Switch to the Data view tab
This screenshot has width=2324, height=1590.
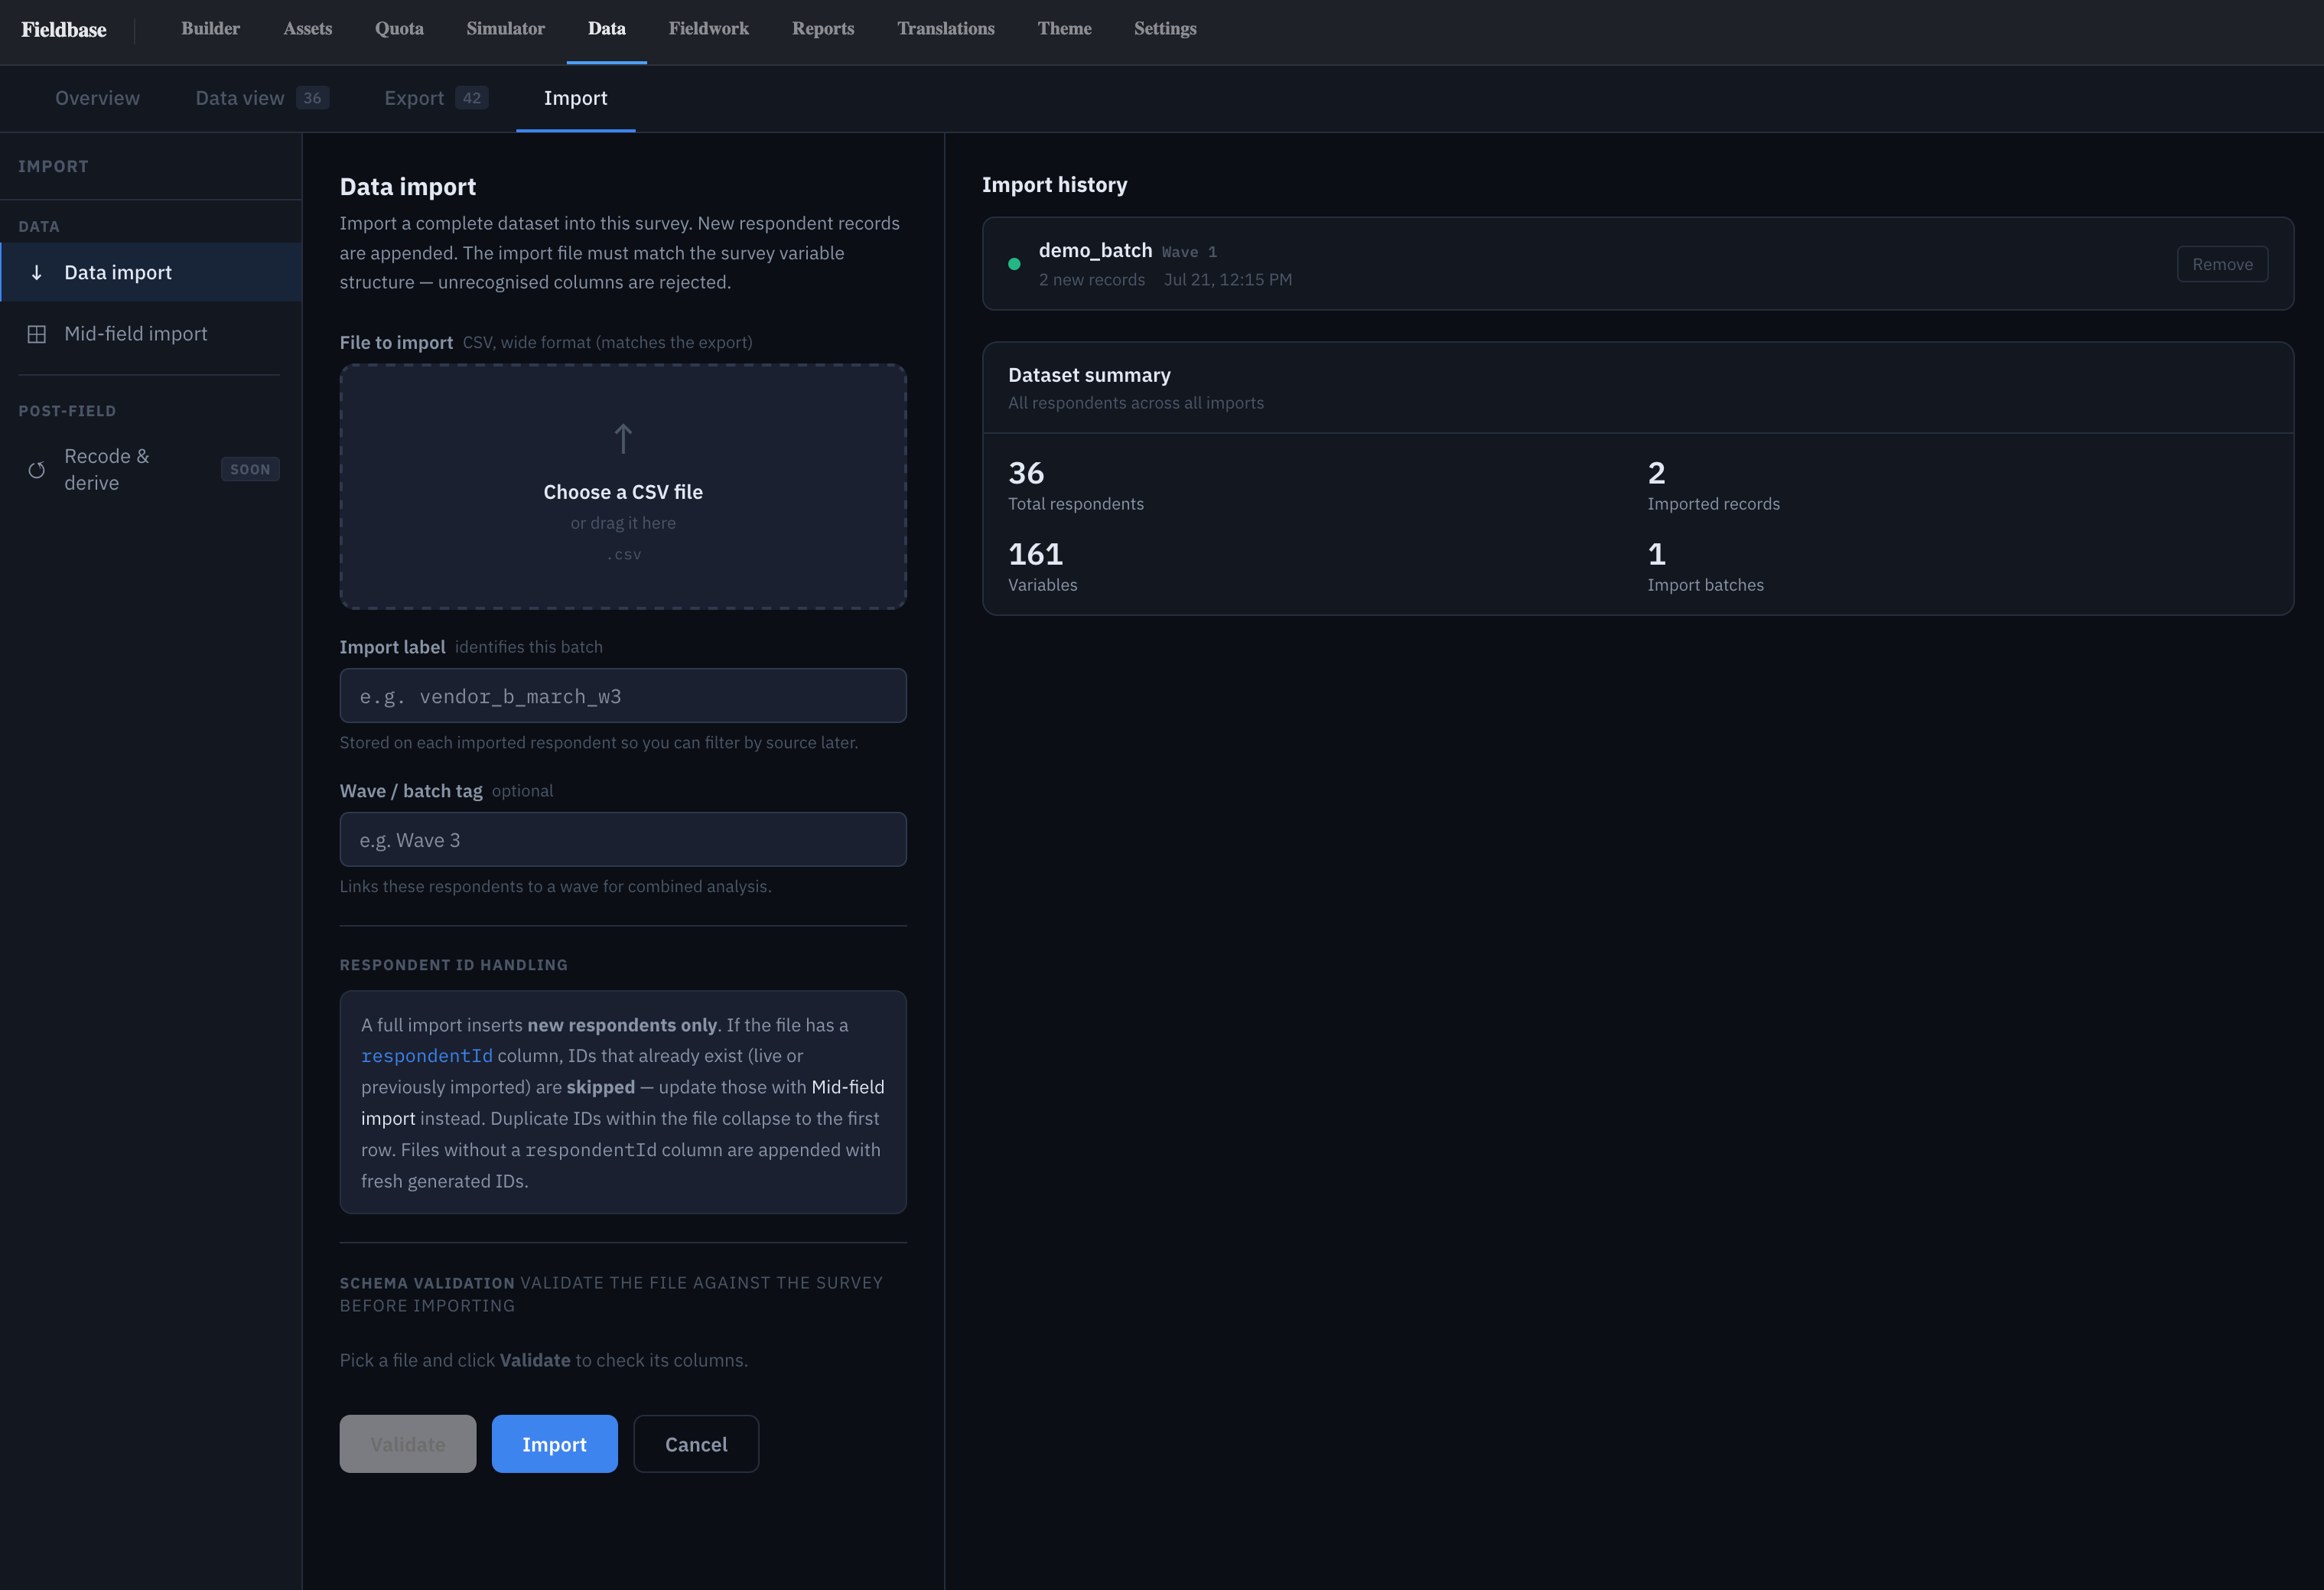tap(262, 98)
